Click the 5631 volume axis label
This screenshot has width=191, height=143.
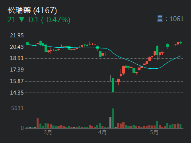[18, 108]
